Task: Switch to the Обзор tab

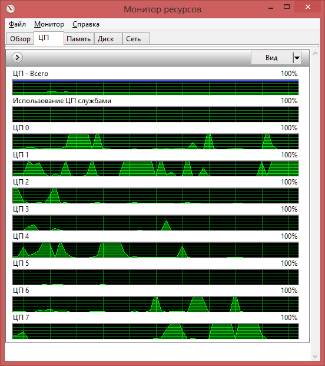Action: click(x=20, y=39)
